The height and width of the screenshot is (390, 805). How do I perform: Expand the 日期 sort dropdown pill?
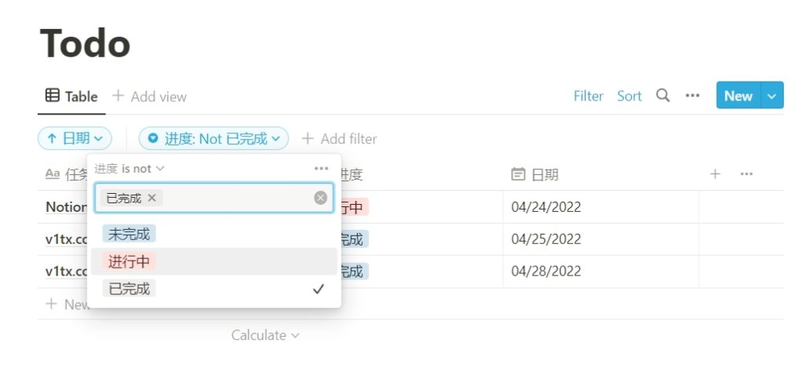tap(75, 138)
